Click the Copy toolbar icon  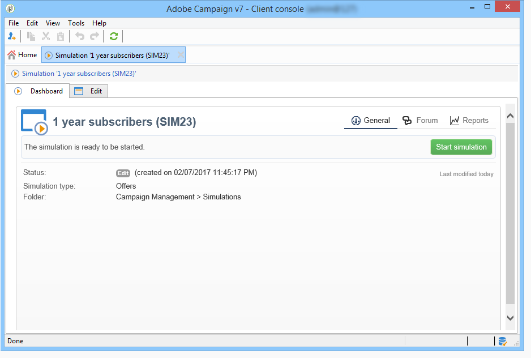click(x=31, y=36)
